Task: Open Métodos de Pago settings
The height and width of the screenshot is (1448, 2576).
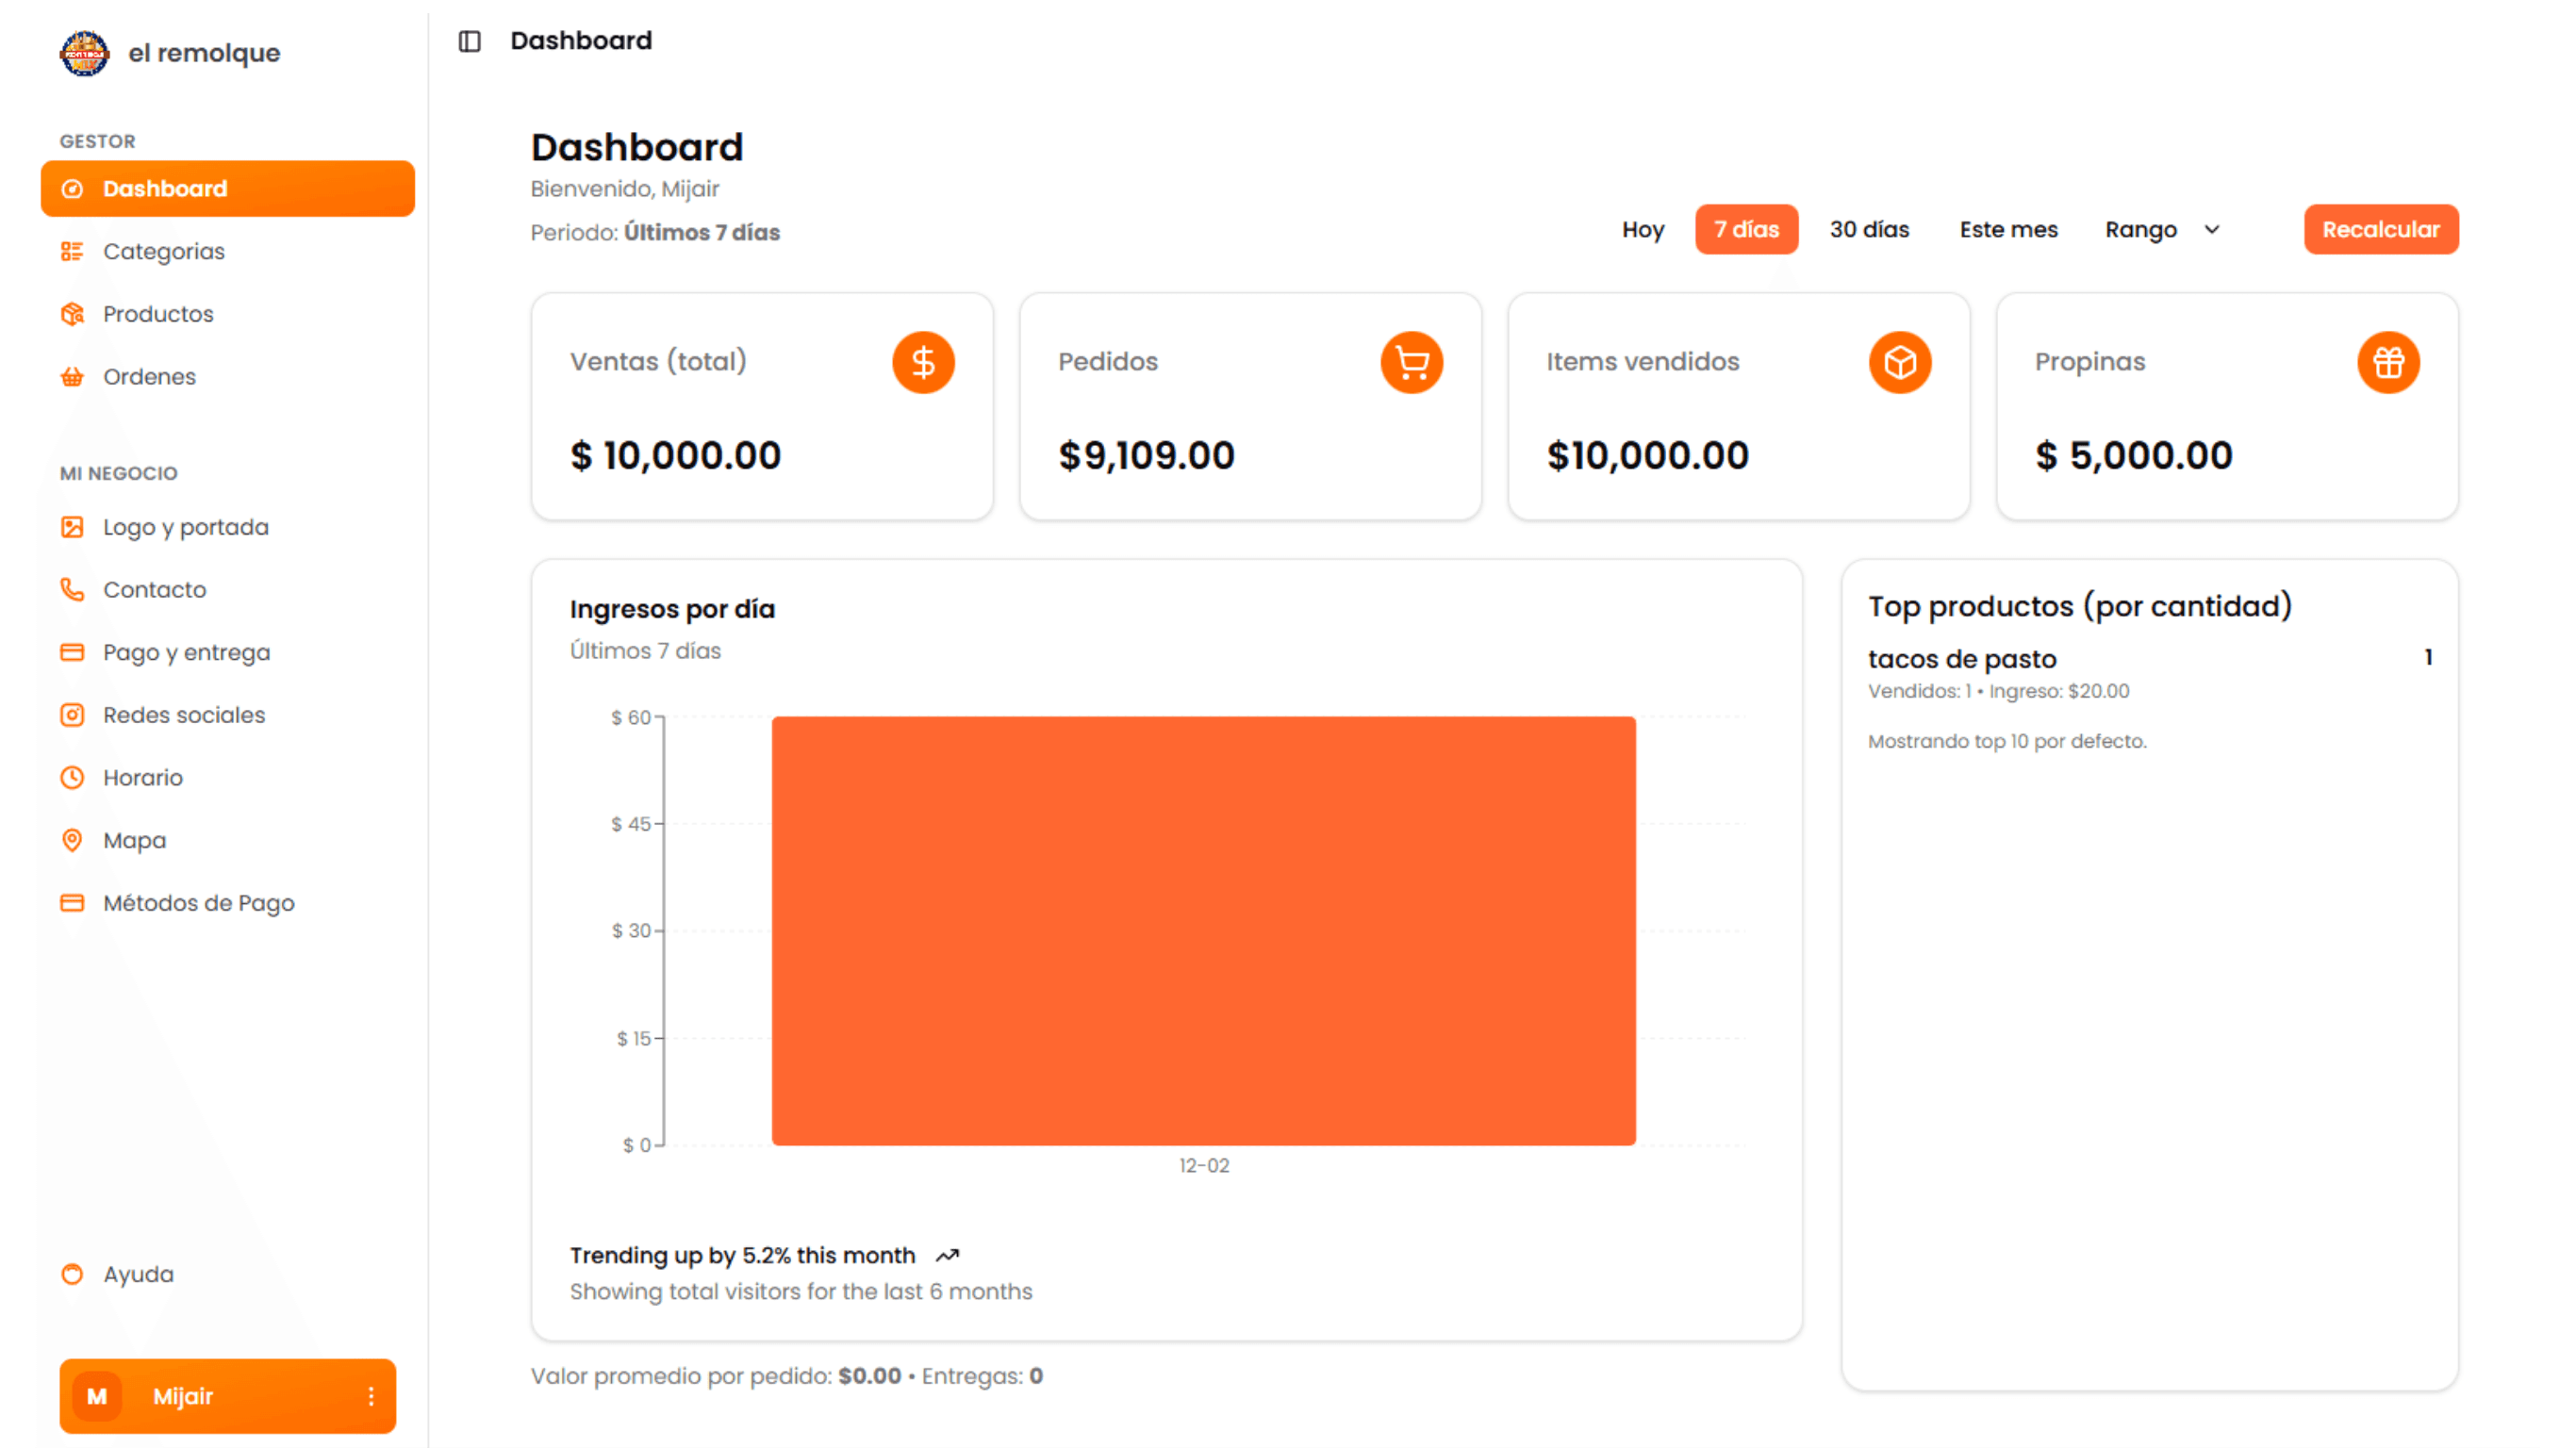Action: point(198,903)
